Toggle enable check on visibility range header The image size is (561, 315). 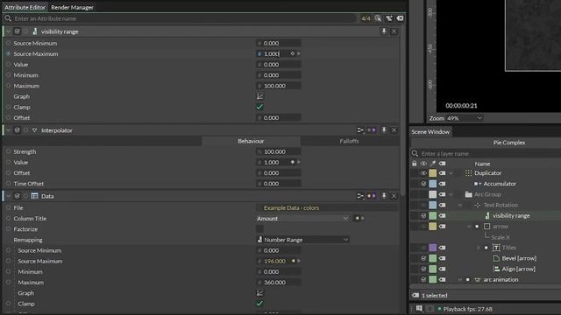pos(17,31)
